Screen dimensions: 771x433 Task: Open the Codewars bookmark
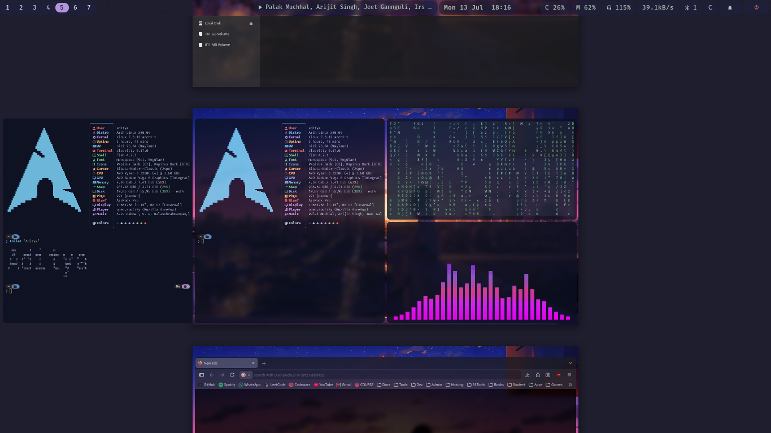[299, 385]
